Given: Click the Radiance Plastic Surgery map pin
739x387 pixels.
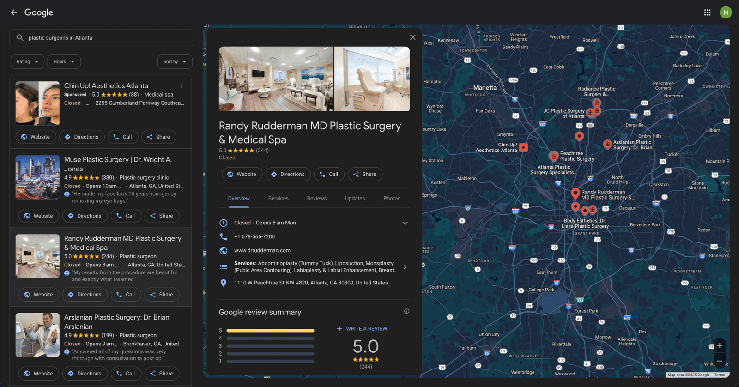Looking at the screenshot, I should [597, 103].
